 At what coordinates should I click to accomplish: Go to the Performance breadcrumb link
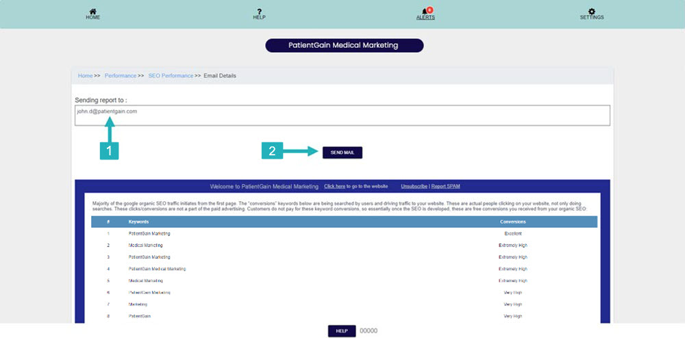[121, 75]
